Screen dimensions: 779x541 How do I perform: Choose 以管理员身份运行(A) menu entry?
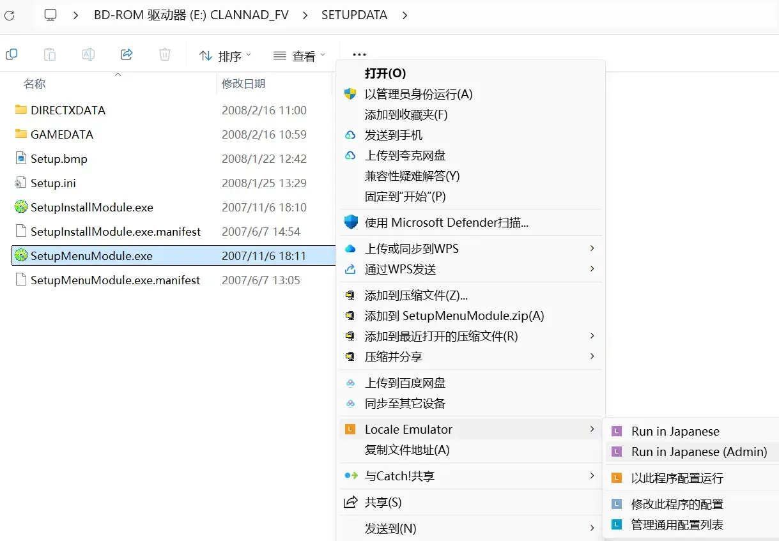470,94
